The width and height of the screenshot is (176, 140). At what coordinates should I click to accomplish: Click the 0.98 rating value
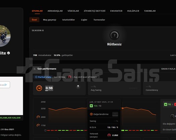tap(49, 88)
